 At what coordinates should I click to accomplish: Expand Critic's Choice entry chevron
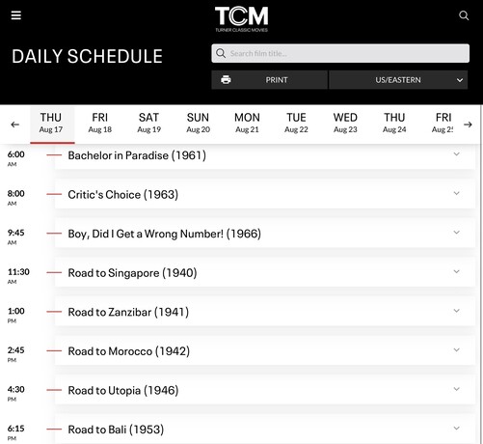coord(456,193)
